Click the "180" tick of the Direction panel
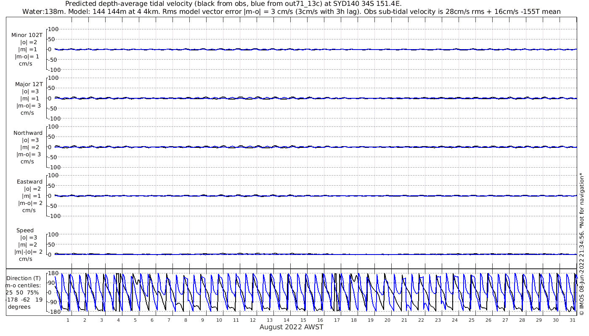 pyautogui.click(x=53, y=273)
